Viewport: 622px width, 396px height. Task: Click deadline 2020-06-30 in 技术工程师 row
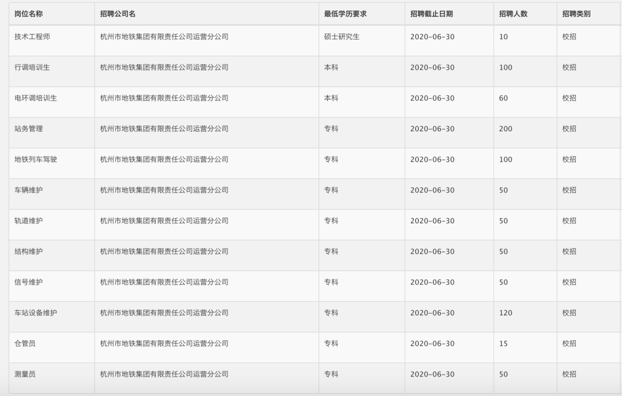(x=433, y=37)
